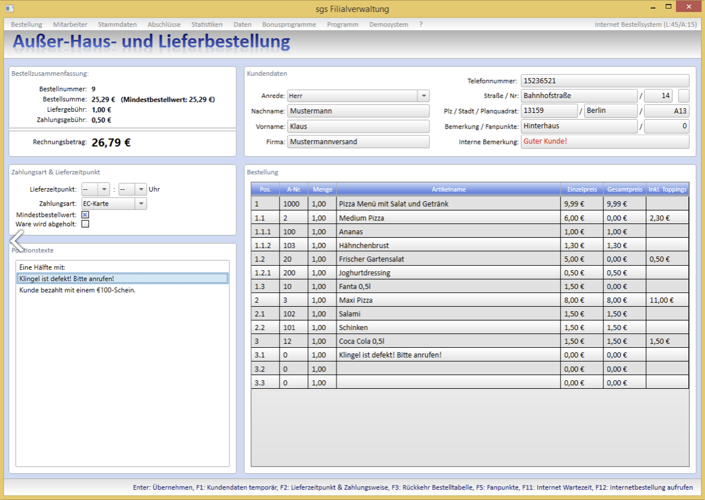Enable the Ware wird abgeholt checkbox
The height and width of the screenshot is (500, 705).
pos(85,224)
